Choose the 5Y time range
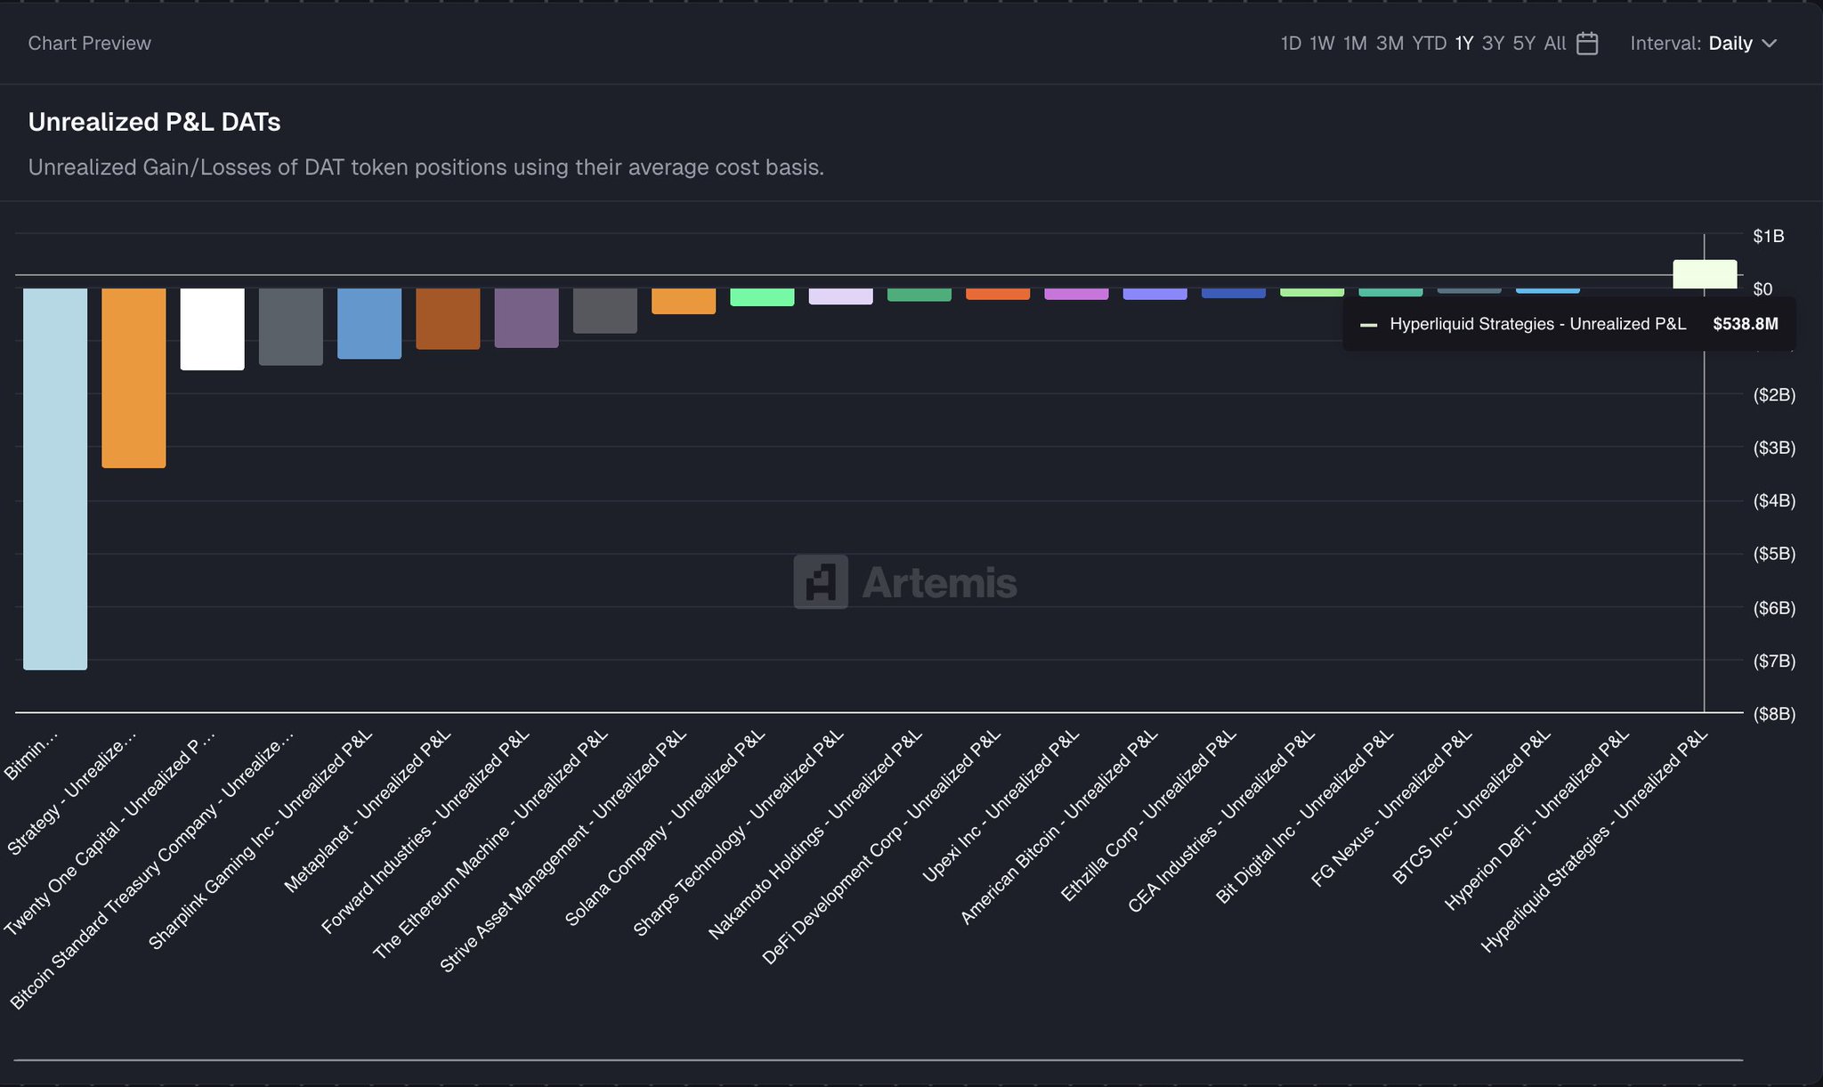 click(x=1524, y=44)
